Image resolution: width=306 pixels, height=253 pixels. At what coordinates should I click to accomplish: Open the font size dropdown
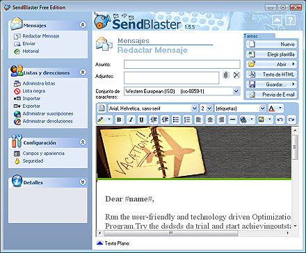pos(209,108)
